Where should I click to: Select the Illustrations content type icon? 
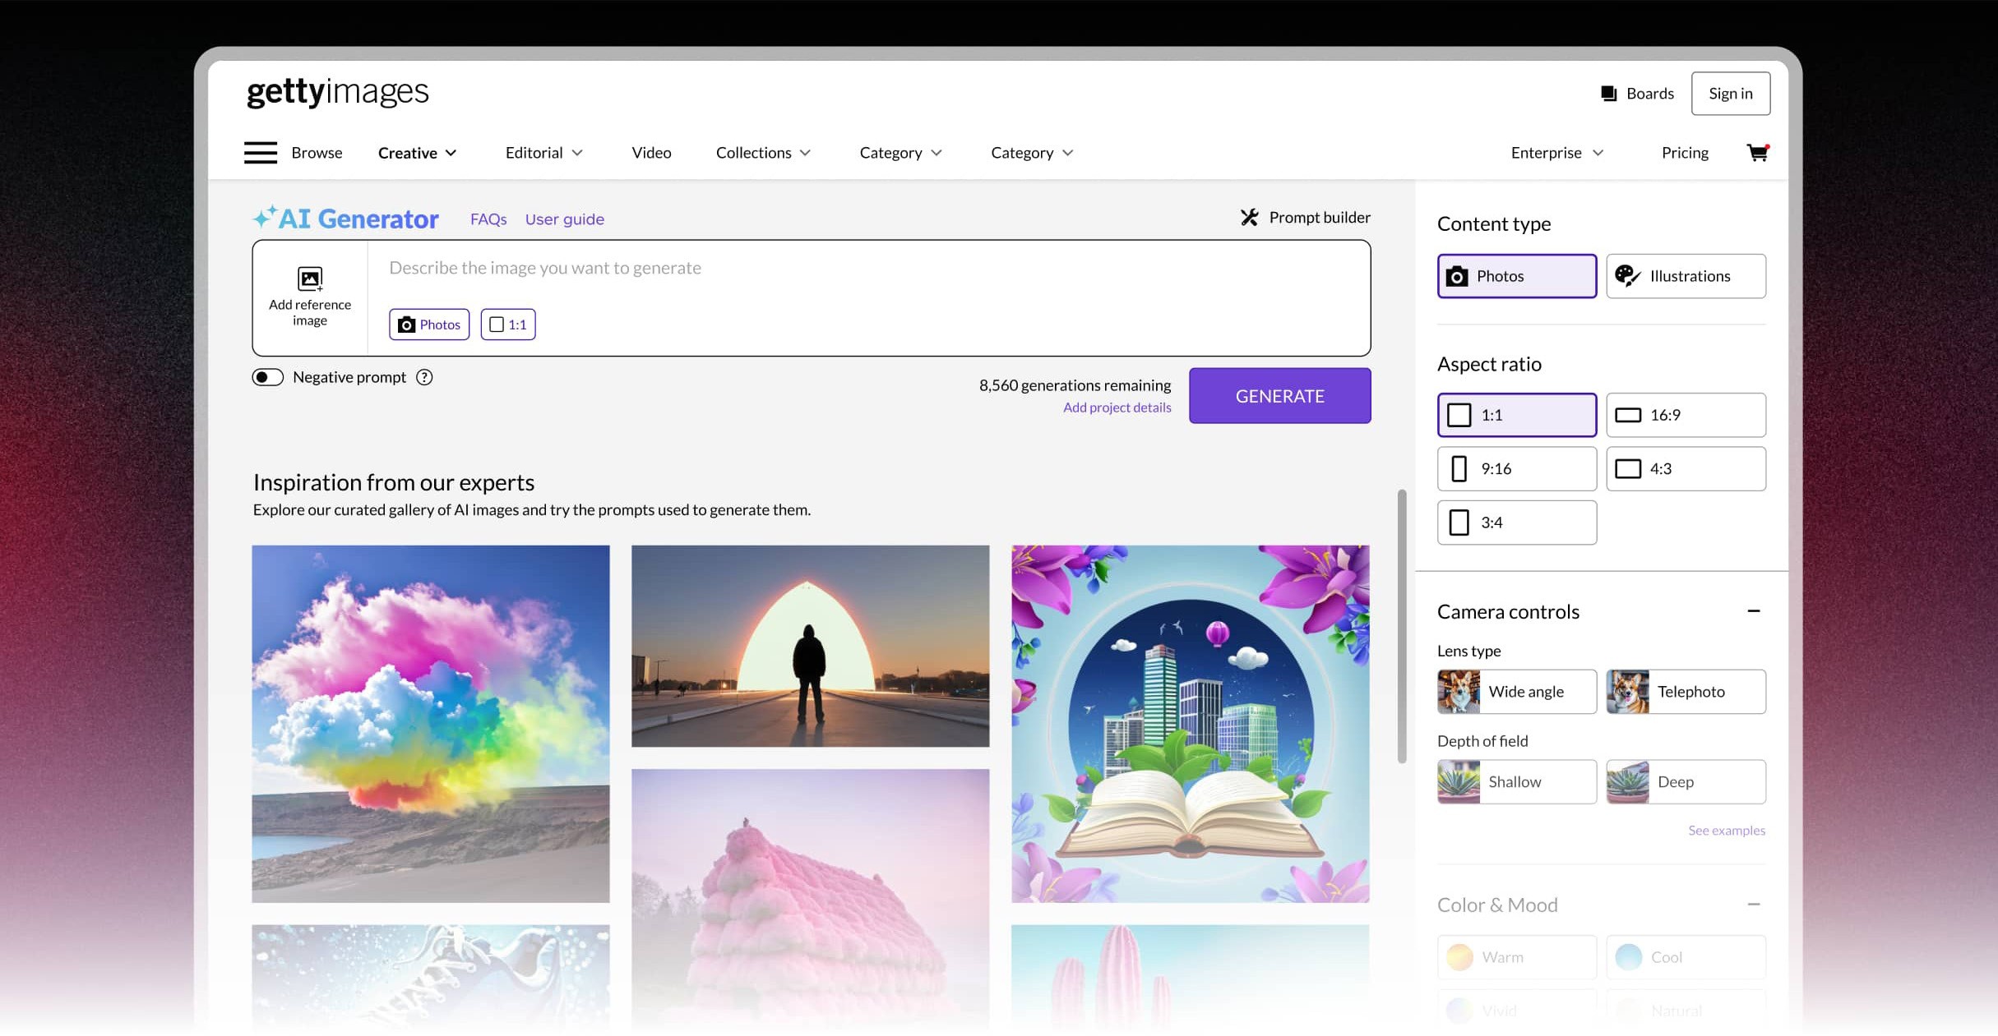point(1628,274)
